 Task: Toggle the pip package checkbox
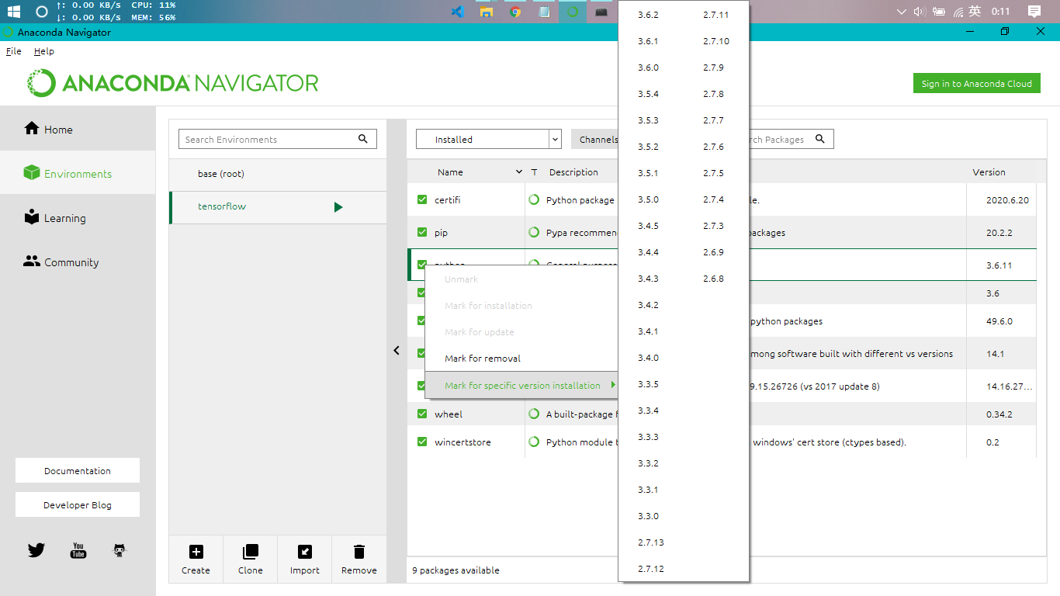coord(422,232)
